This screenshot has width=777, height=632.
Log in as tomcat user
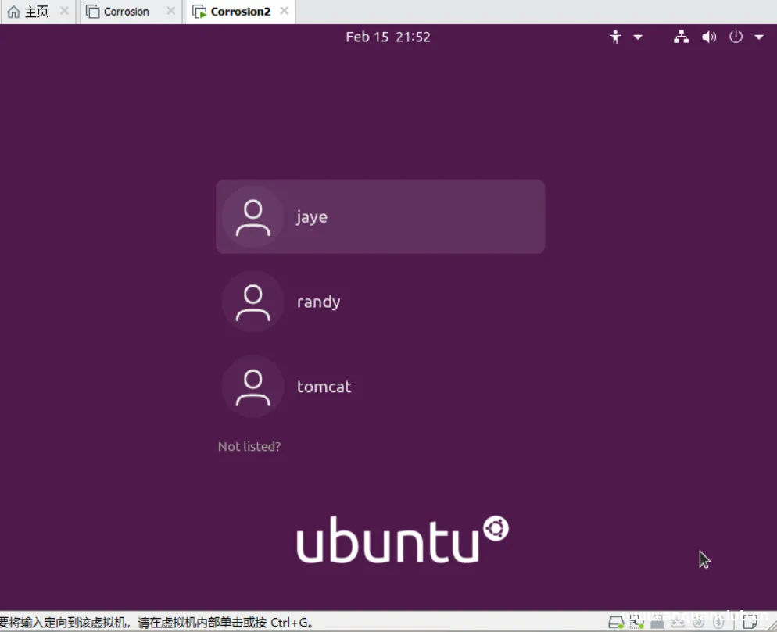324,387
